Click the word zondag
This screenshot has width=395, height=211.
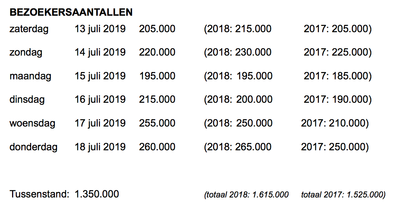pos(26,52)
